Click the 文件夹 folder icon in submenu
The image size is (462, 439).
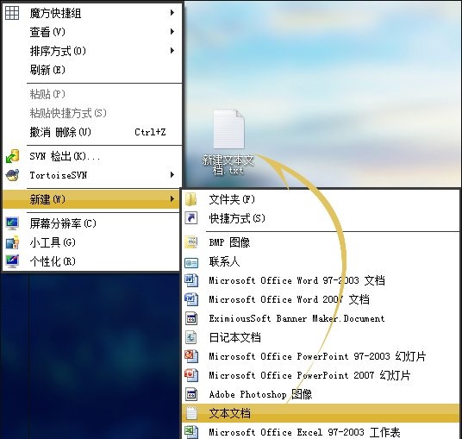[191, 199]
